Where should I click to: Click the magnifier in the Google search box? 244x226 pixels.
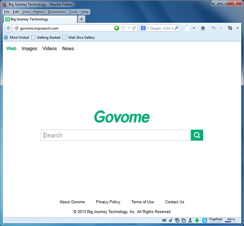[x=177, y=28]
